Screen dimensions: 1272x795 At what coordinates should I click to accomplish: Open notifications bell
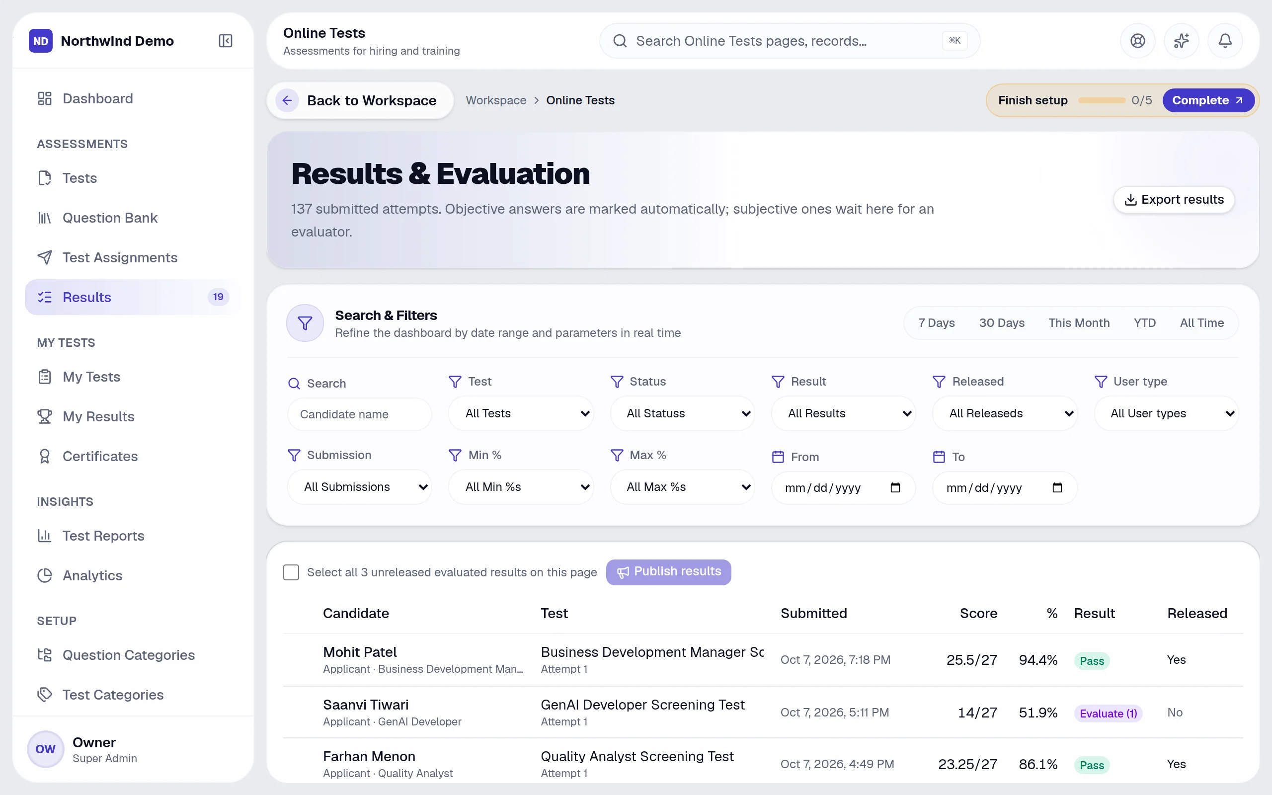[x=1225, y=41]
